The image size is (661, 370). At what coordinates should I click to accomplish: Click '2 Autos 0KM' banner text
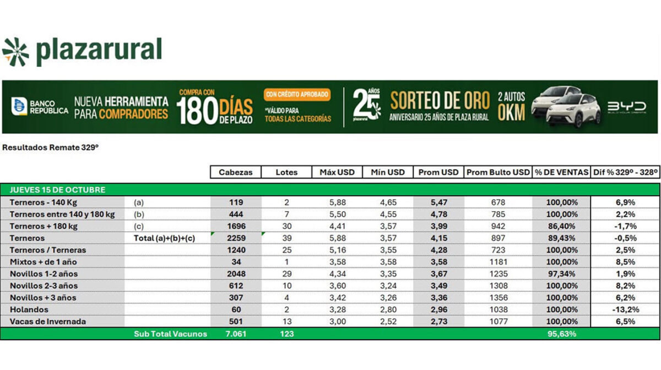click(512, 106)
